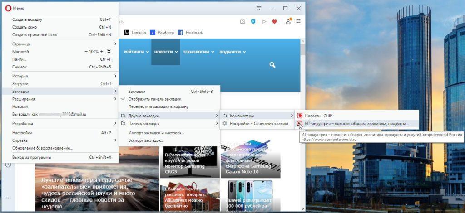Open the Рамблер bookmark icon

pyautogui.click(x=153, y=33)
